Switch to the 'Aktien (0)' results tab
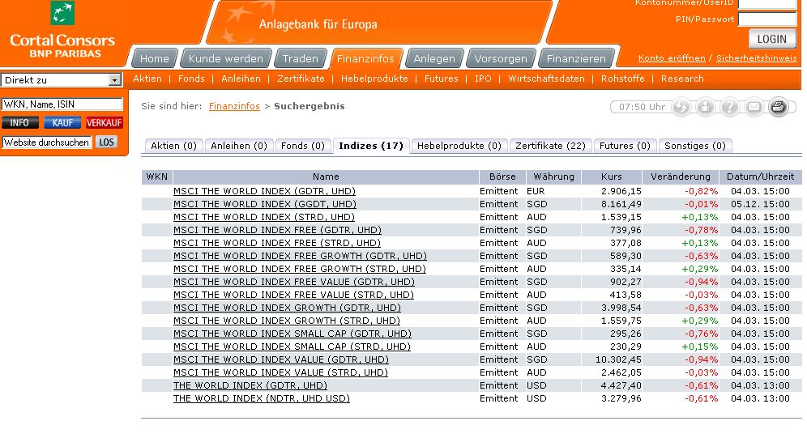The image size is (807, 438). pyautogui.click(x=173, y=146)
